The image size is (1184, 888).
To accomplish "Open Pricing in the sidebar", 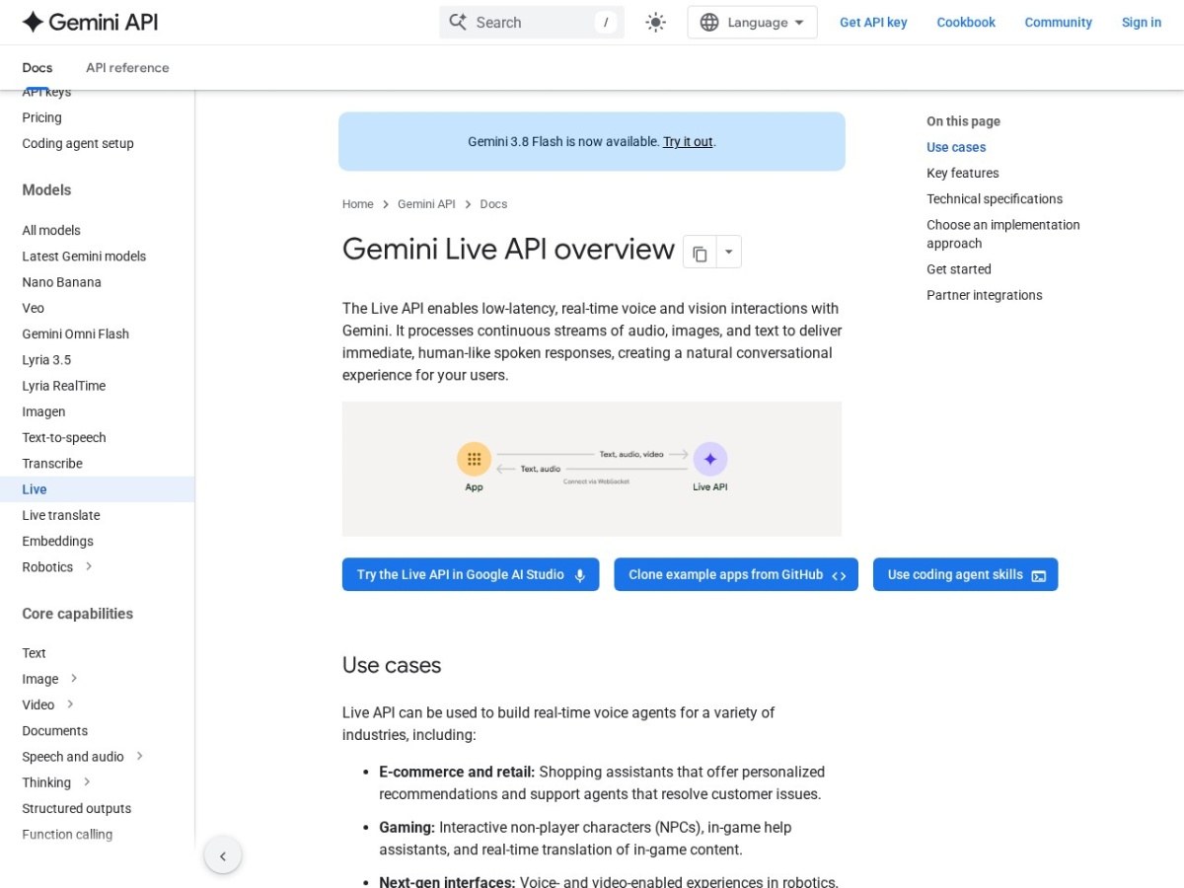I will [41, 117].
